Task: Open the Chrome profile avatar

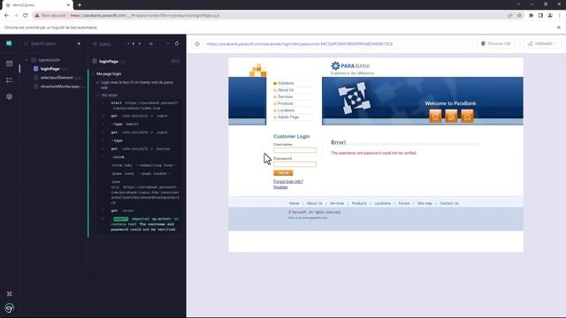Action: 550,16
